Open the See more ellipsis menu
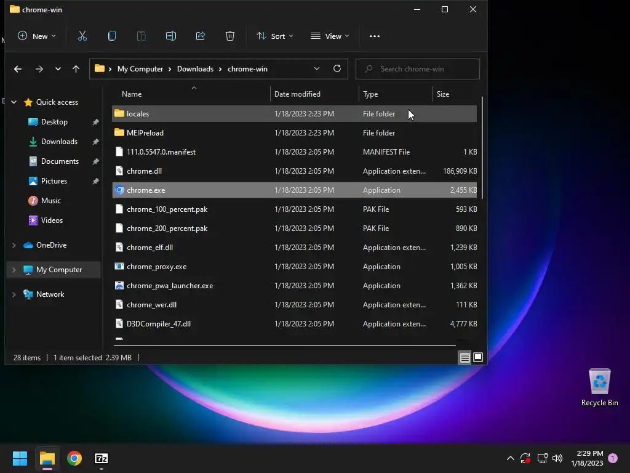Image resolution: width=630 pixels, height=473 pixels. pos(375,36)
